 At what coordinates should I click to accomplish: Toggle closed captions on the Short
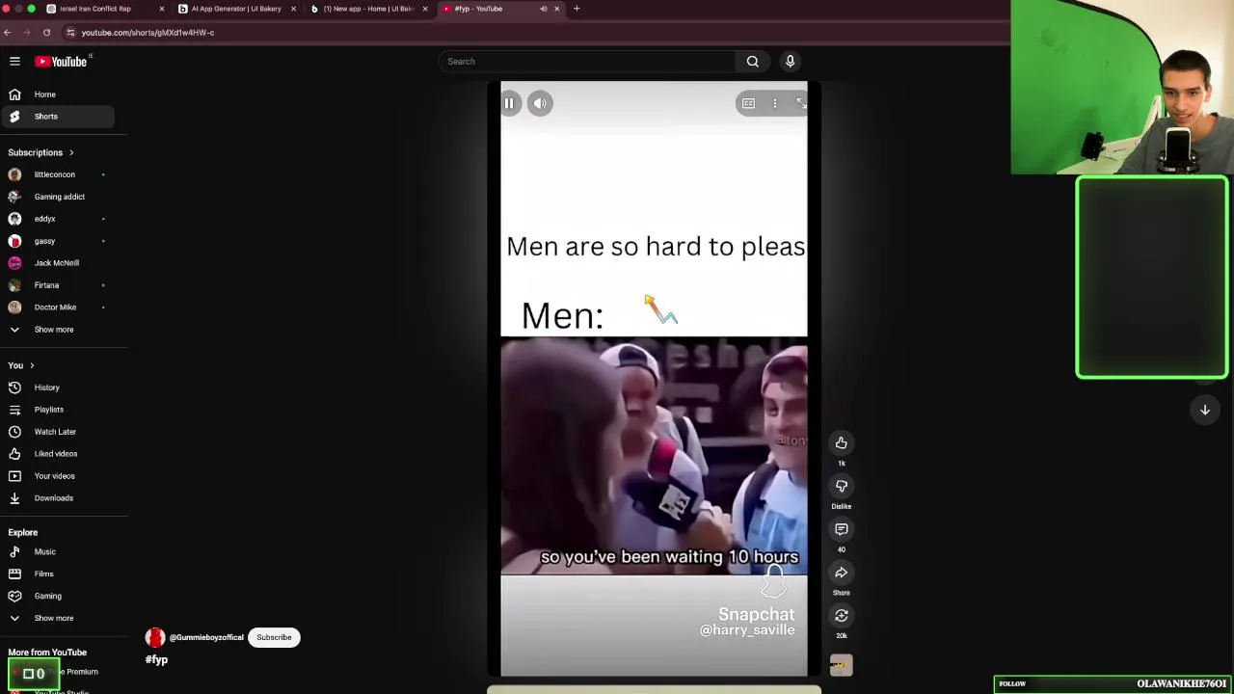click(x=748, y=103)
